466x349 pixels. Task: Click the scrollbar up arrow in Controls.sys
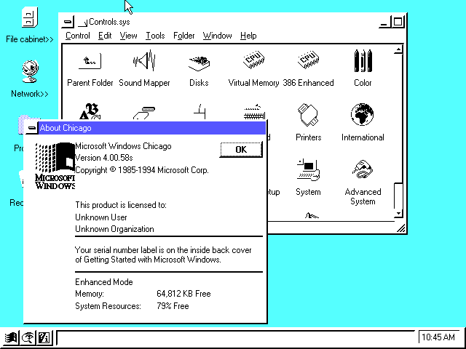398,49
